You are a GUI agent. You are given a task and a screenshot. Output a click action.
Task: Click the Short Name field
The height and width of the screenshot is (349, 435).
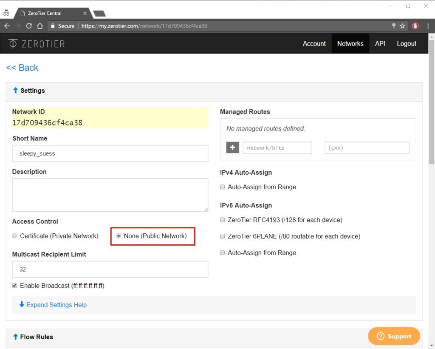pyautogui.click(x=110, y=153)
